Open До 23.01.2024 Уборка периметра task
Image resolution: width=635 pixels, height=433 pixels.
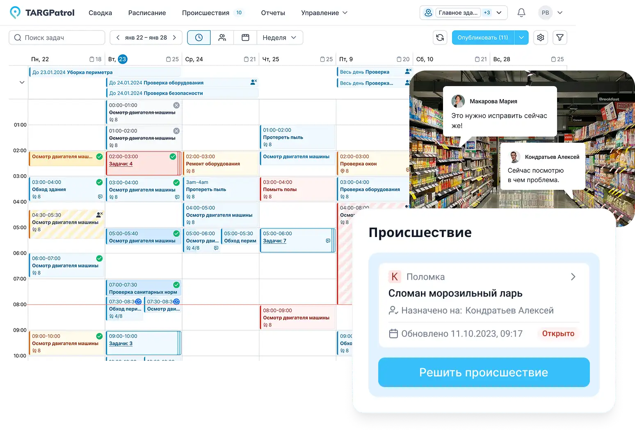(x=105, y=72)
